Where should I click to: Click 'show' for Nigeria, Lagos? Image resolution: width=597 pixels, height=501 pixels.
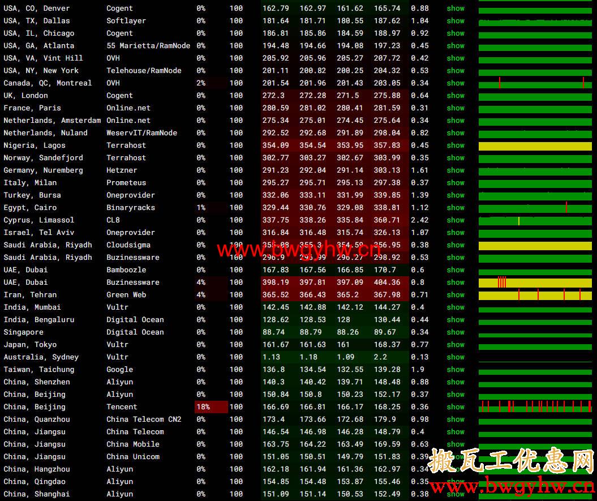[x=456, y=145]
